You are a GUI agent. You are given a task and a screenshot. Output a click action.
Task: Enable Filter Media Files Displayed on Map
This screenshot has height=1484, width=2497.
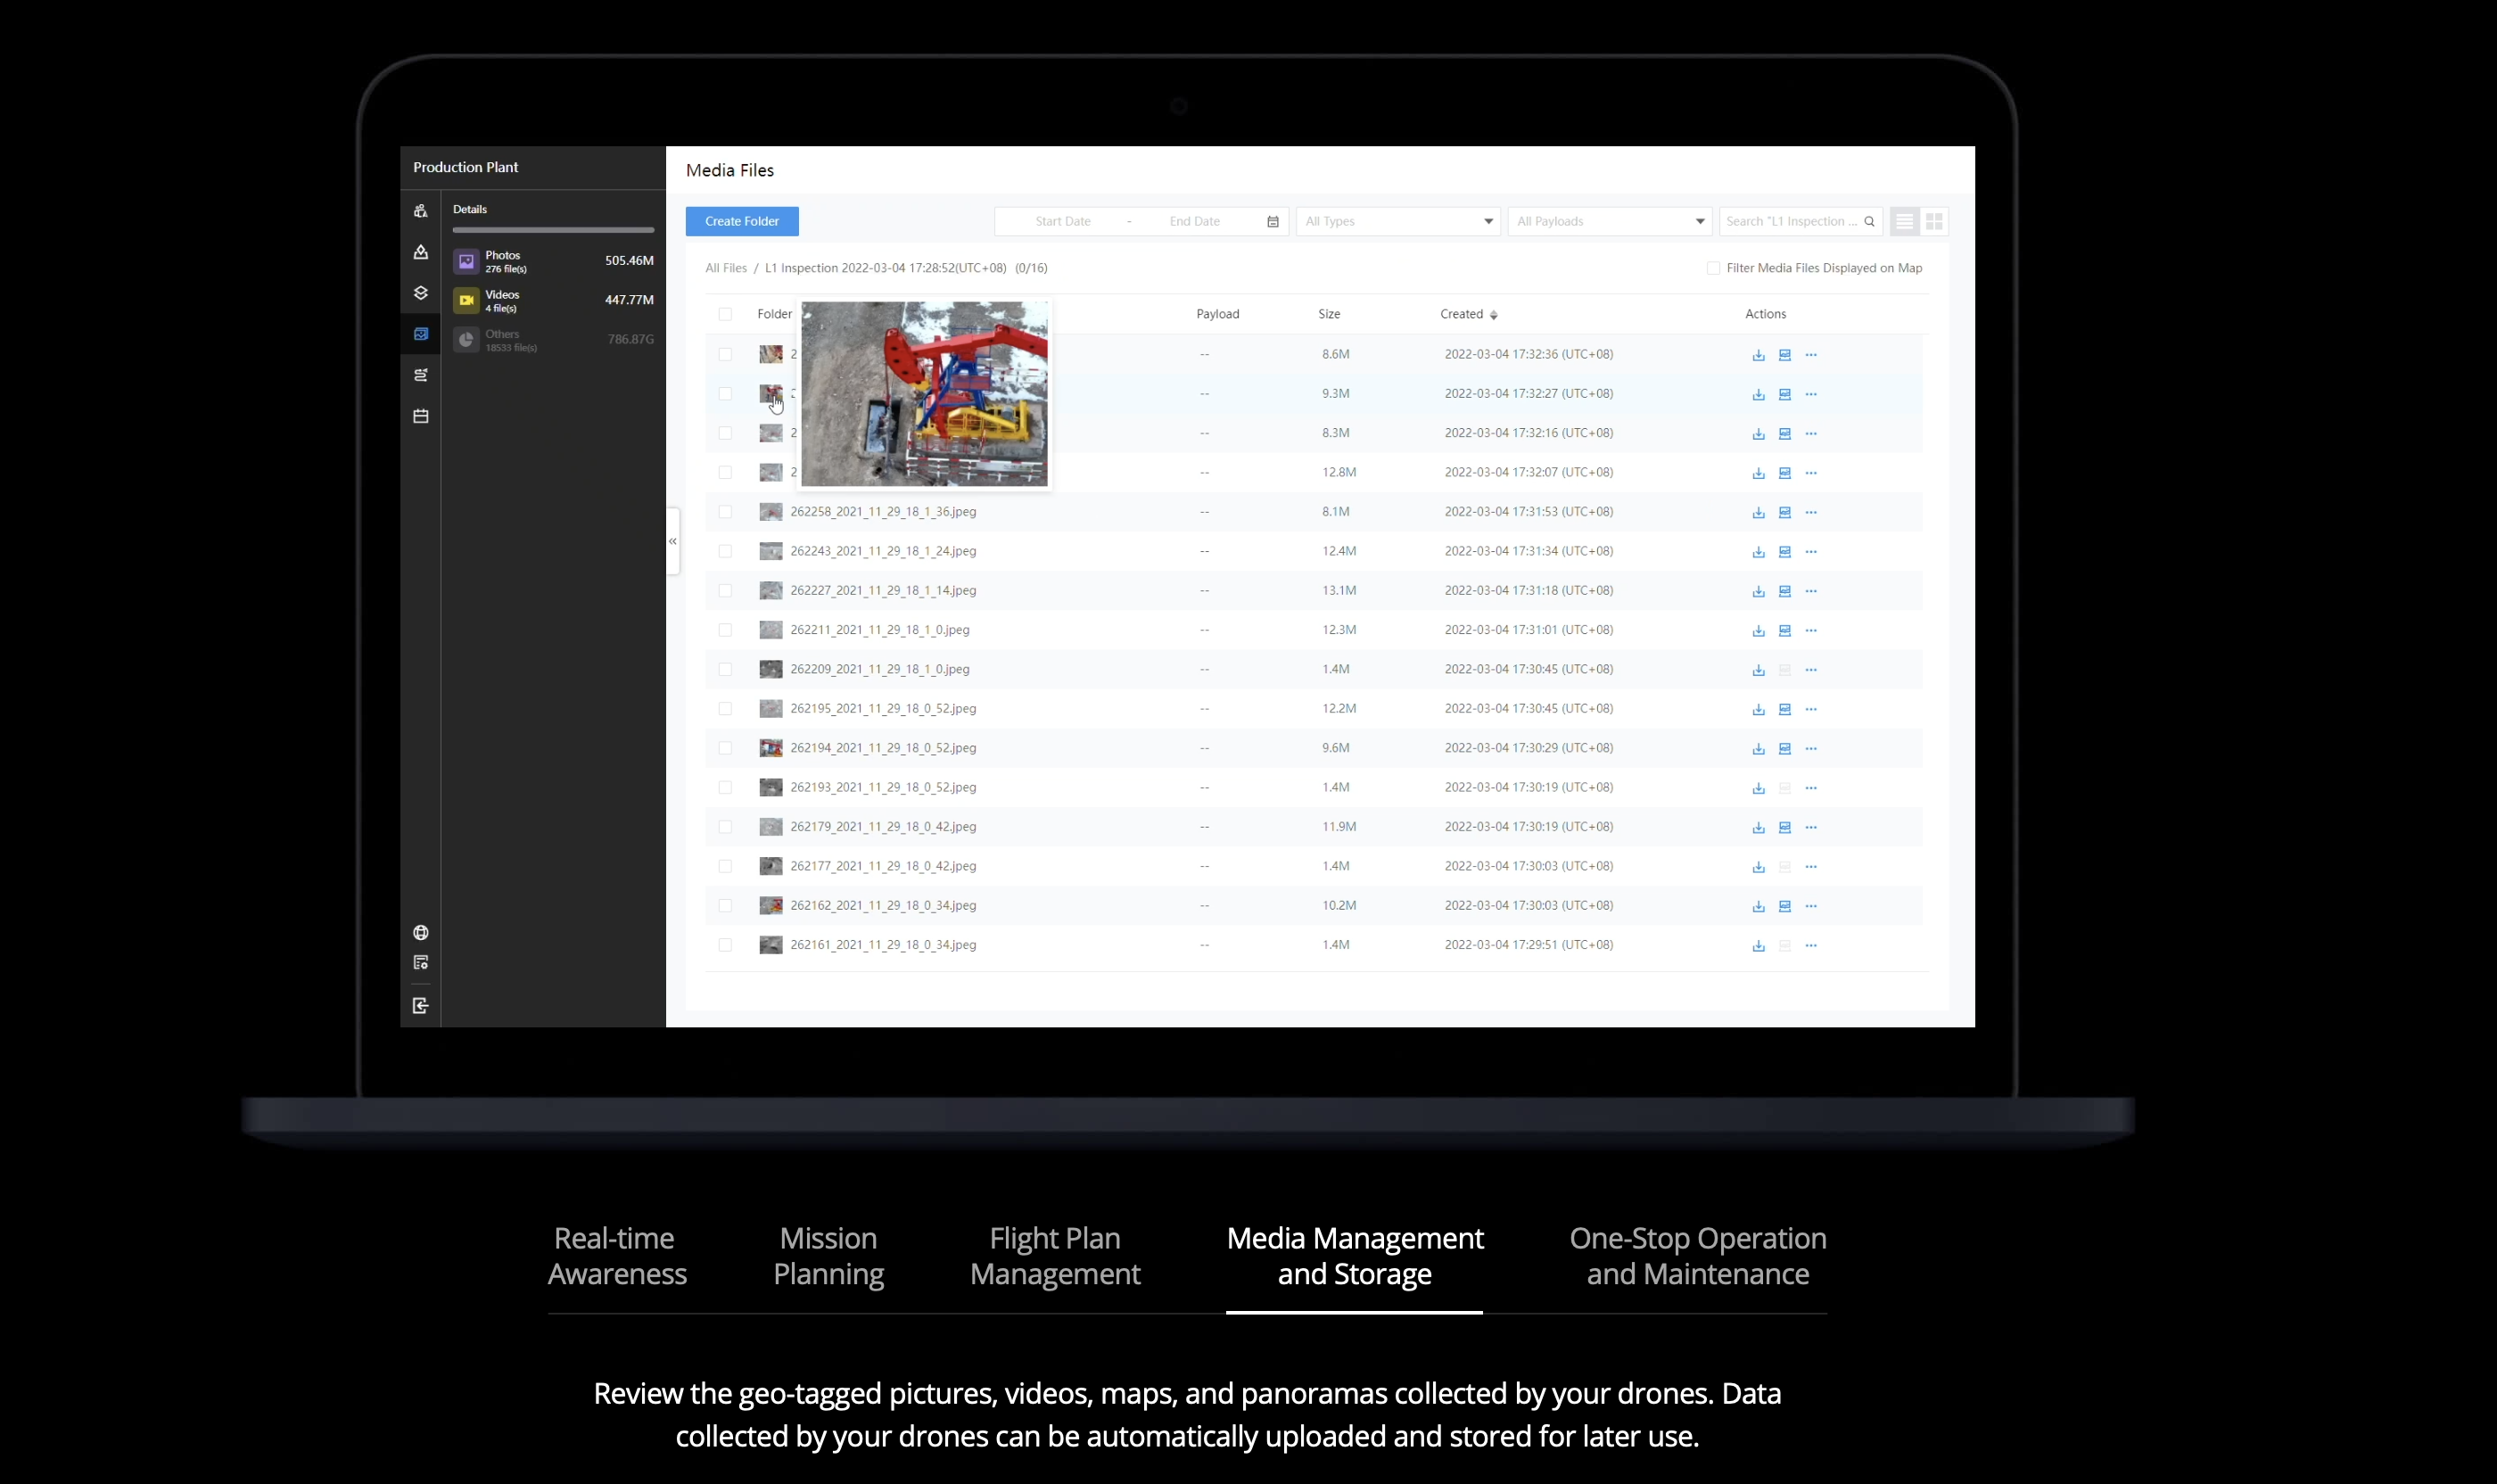coord(1713,268)
